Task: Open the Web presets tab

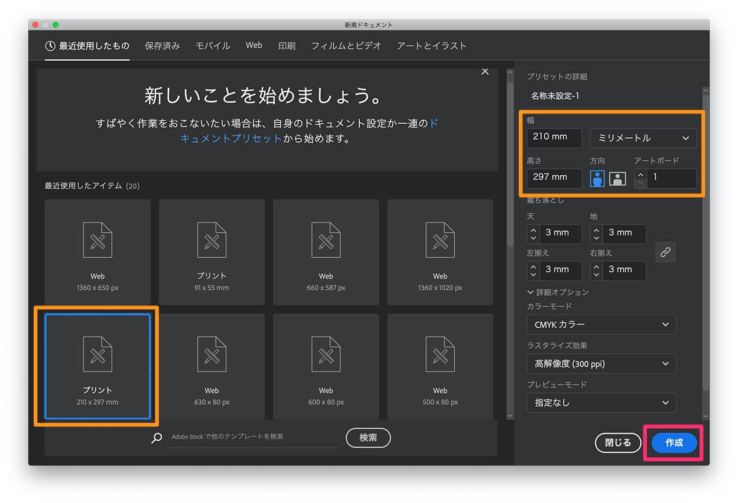Action: pos(254,46)
